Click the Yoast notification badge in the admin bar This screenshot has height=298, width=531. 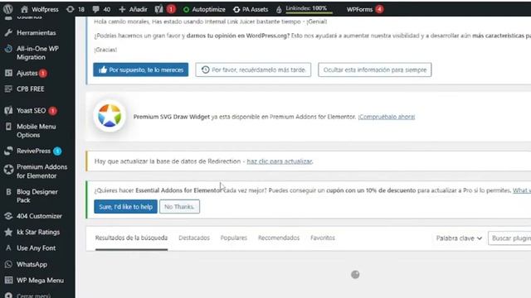pyautogui.click(x=171, y=9)
